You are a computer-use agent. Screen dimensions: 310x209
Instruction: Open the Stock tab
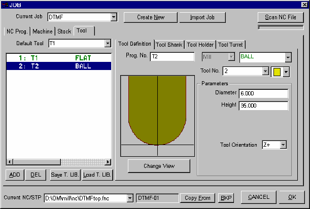coord(64,31)
